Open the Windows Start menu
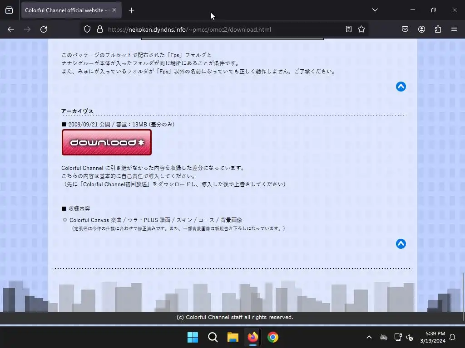Image resolution: width=465 pixels, height=348 pixels. pos(193,337)
